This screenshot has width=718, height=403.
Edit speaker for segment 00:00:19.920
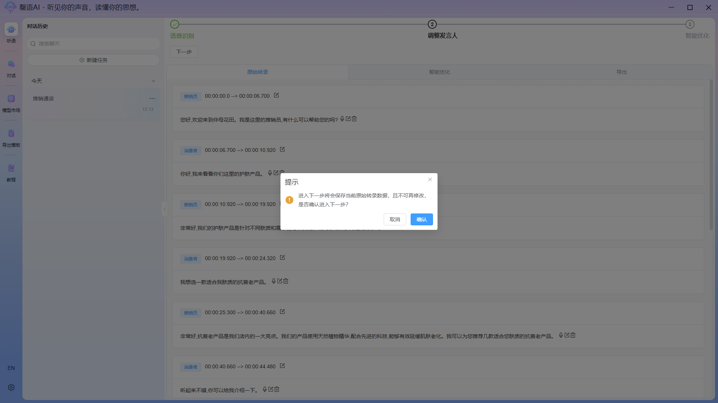coord(282,258)
